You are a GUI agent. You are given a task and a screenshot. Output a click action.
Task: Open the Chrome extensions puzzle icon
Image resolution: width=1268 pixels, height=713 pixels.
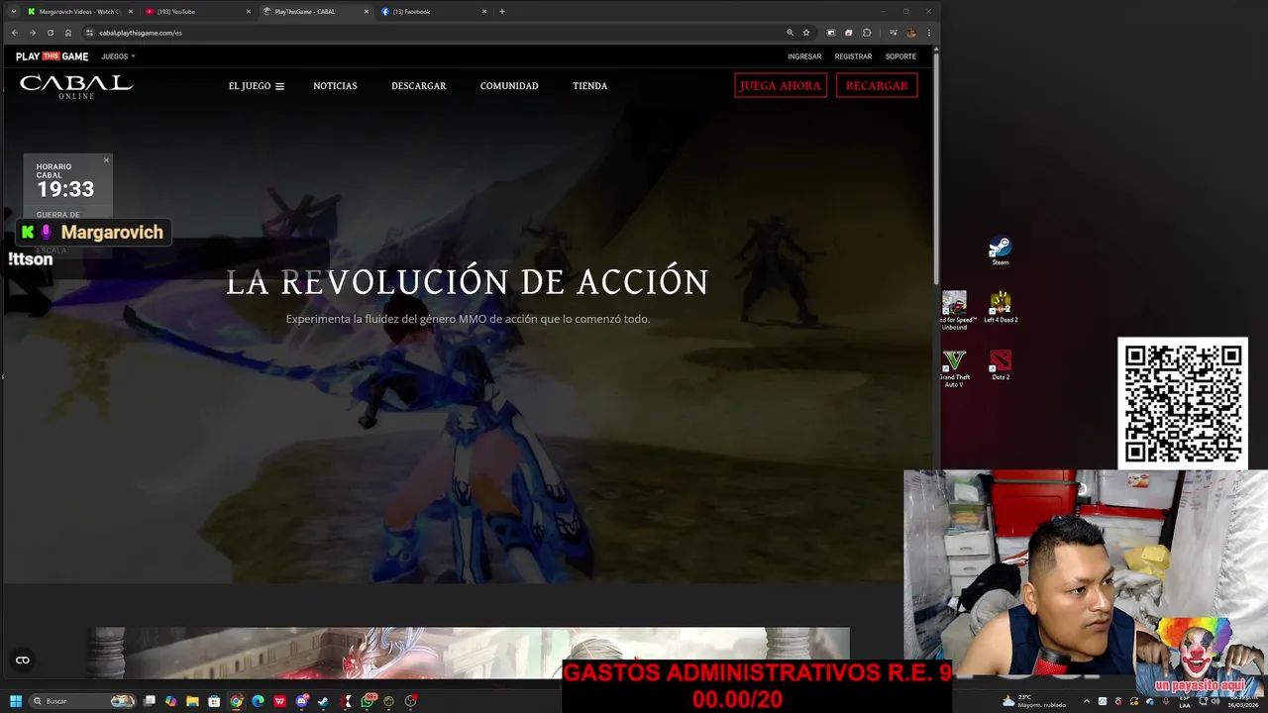click(x=867, y=33)
